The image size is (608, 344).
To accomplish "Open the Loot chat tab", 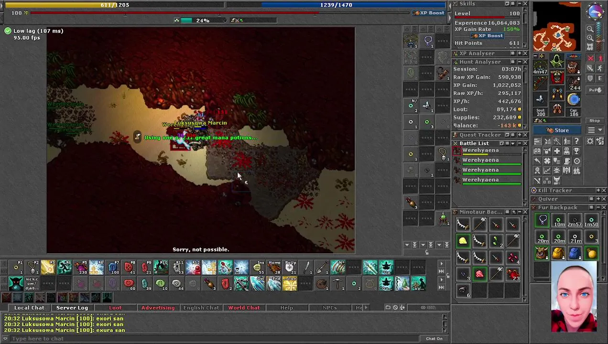I will [115, 308].
